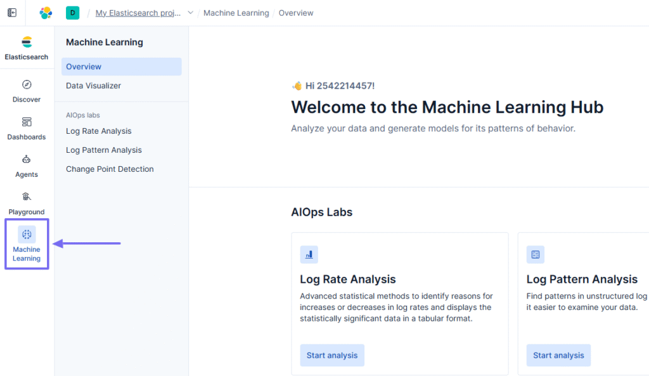The image size is (649, 376).
Task: Start analysis for Log Pattern Analysis
Action: point(558,355)
